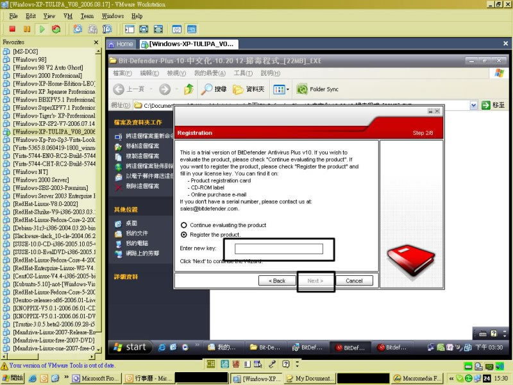513x385 pixels.
Task: Select [RedHat-Linux-V8.0-2002] in Favorites
Action: click(46, 204)
